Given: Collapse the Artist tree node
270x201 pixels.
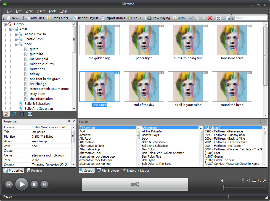Looking at the screenshot, I should 11,29.
